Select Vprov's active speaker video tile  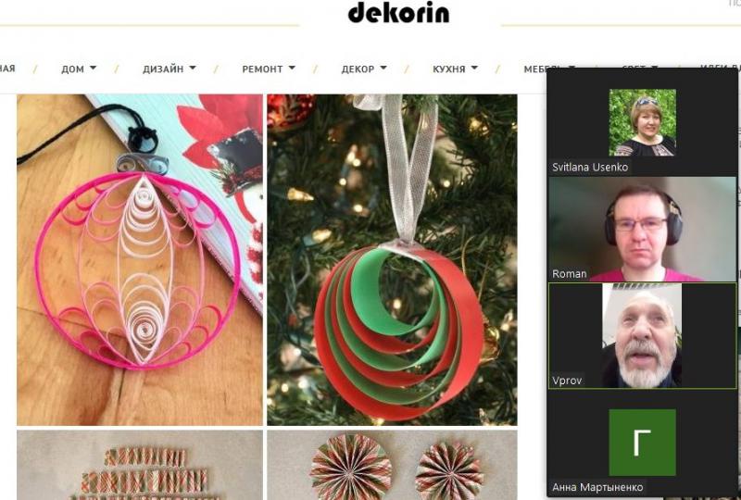pyautogui.click(x=642, y=335)
